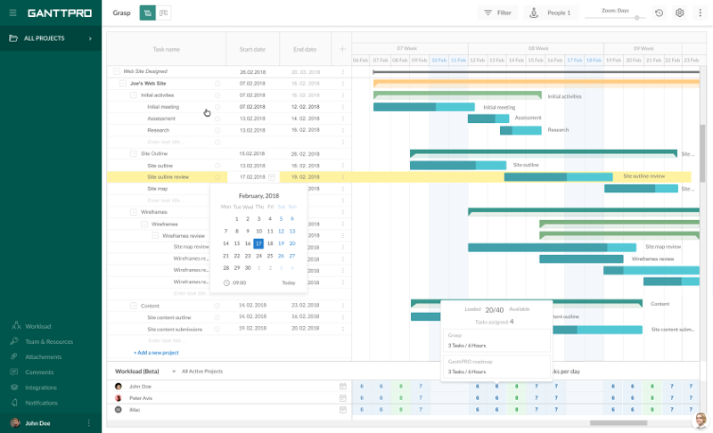
Task: Collapse Content group
Action: pyautogui.click(x=133, y=306)
